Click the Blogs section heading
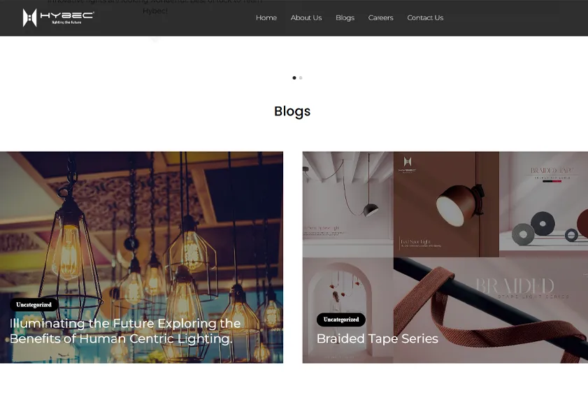588x400 pixels. (x=292, y=111)
